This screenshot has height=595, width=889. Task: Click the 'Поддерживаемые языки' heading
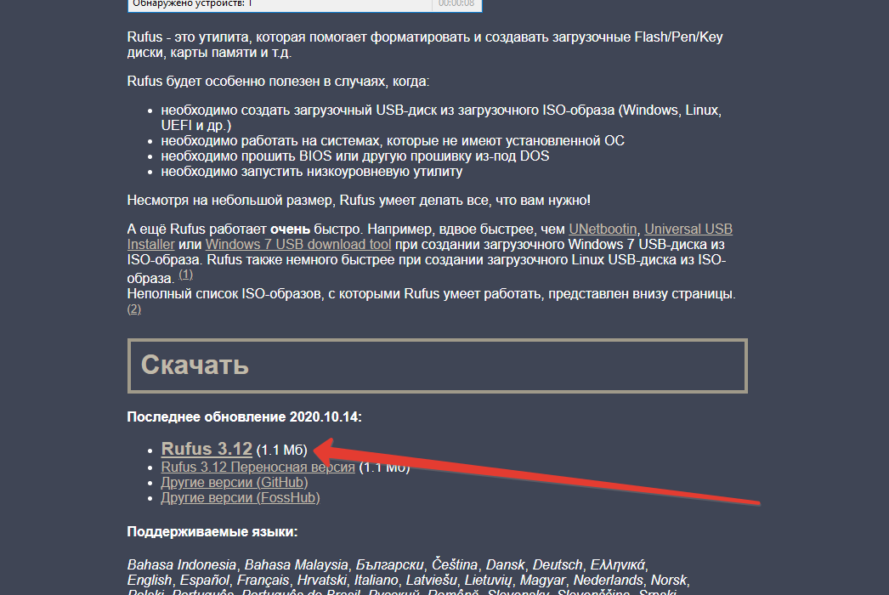coord(212,533)
